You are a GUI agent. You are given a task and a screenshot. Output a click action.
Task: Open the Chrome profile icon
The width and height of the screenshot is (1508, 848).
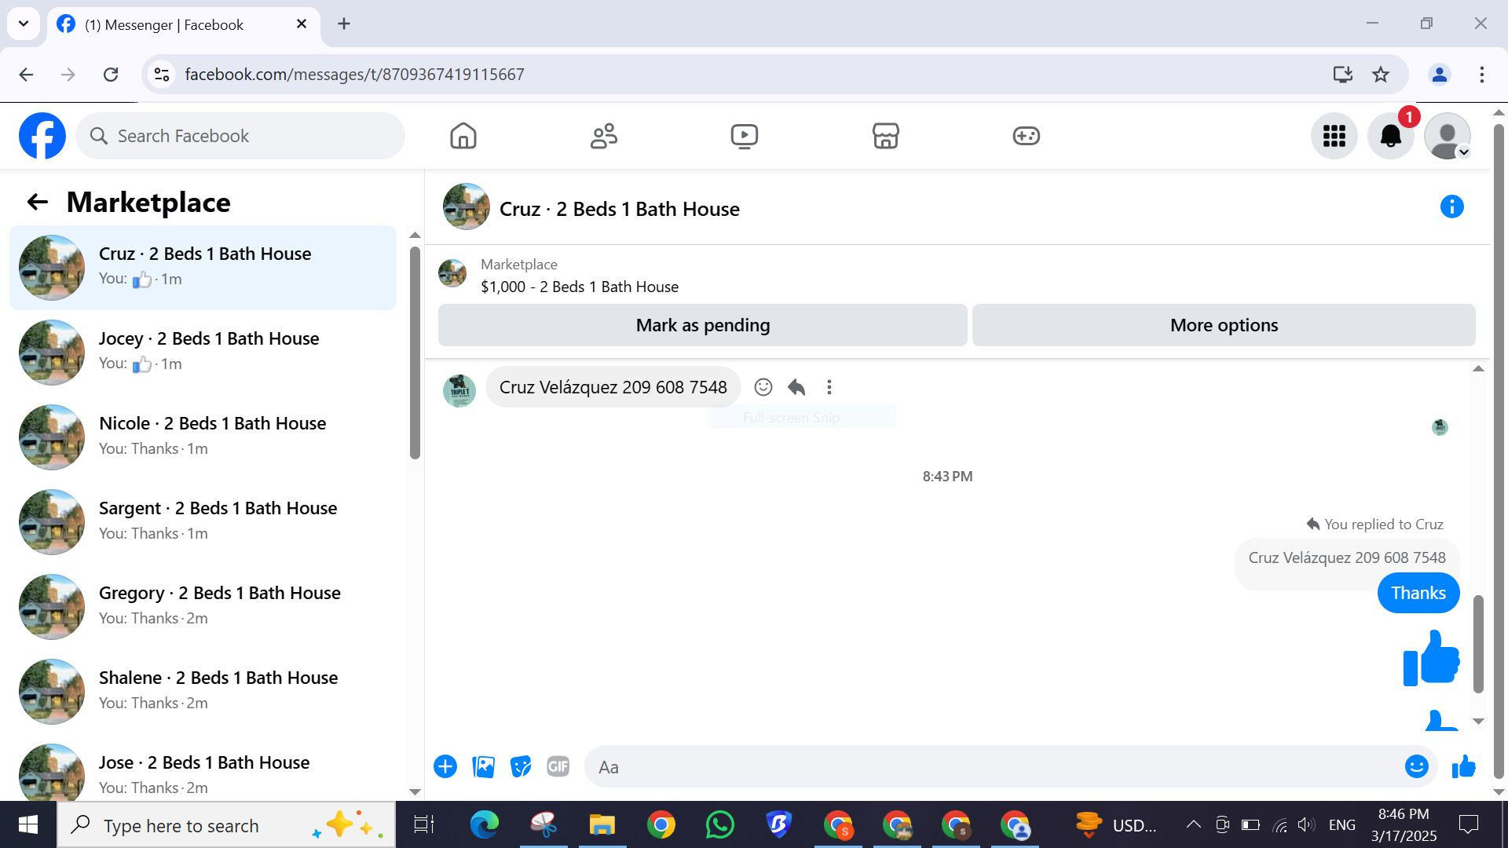pos(1440,75)
